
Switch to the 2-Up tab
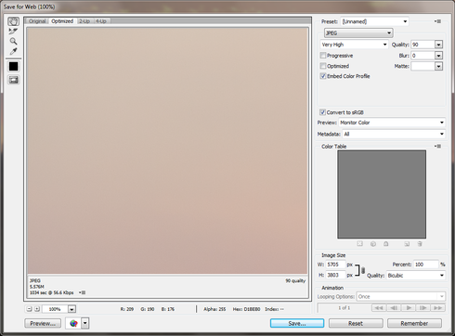tap(84, 21)
